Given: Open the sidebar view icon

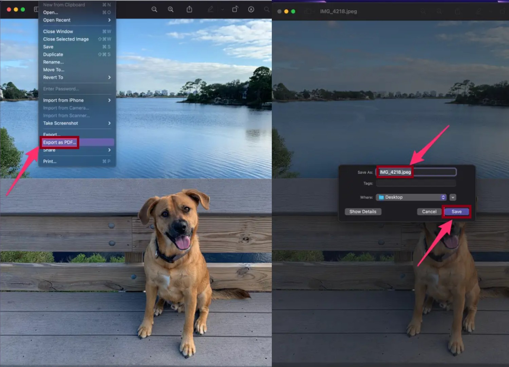Looking at the screenshot, I should pyautogui.click(x=36, y=9).
